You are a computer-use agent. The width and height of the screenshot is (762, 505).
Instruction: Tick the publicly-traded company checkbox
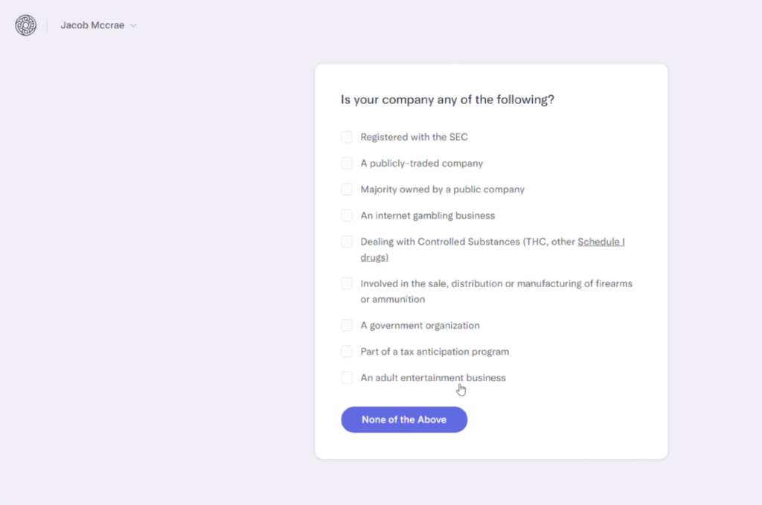tap(347, 163)
